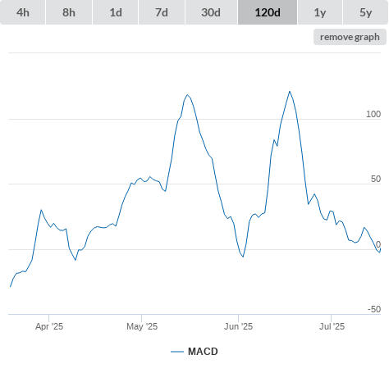Select the 4h time range tab

click(23, 12)
